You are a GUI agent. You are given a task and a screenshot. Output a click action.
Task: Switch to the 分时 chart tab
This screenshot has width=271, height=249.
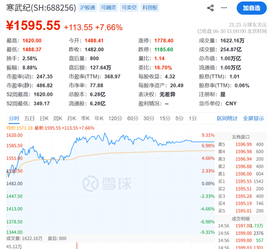coord(14,119)
